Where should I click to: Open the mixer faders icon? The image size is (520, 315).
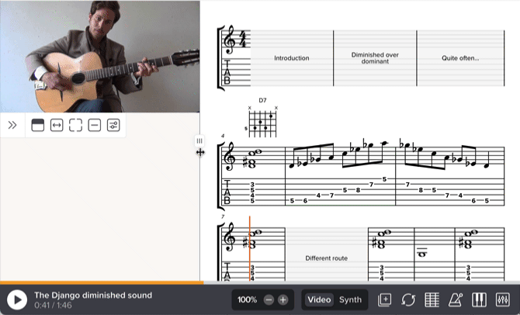pos(503,299)
